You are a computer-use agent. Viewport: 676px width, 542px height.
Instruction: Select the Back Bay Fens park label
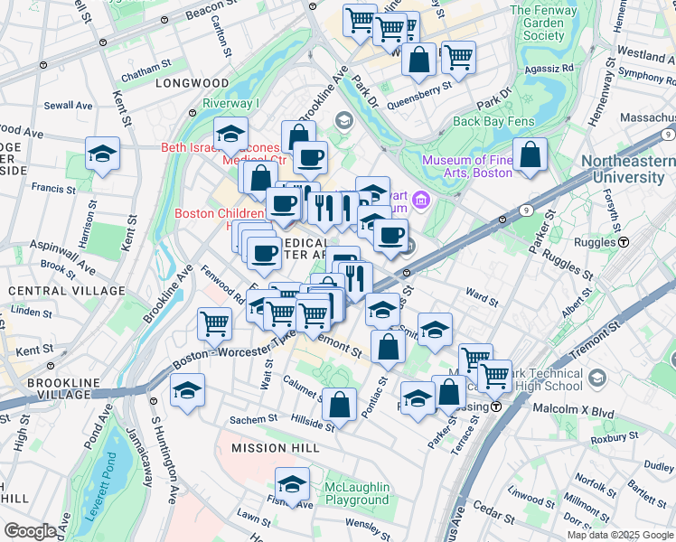point(493,121)
